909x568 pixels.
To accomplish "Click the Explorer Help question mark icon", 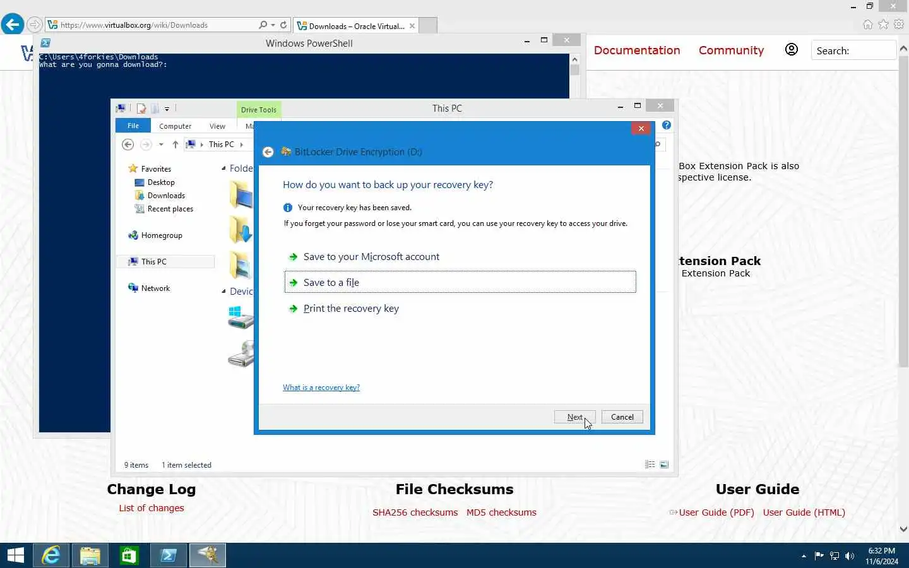I will point(667,125).
